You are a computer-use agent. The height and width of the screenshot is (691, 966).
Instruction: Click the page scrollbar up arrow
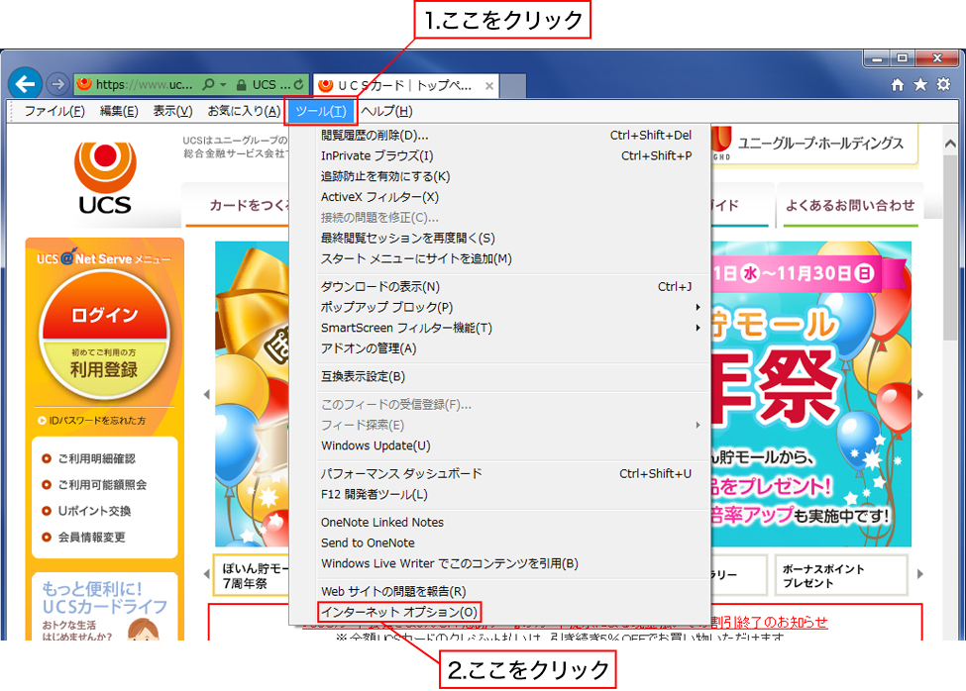tap(950, 144)
